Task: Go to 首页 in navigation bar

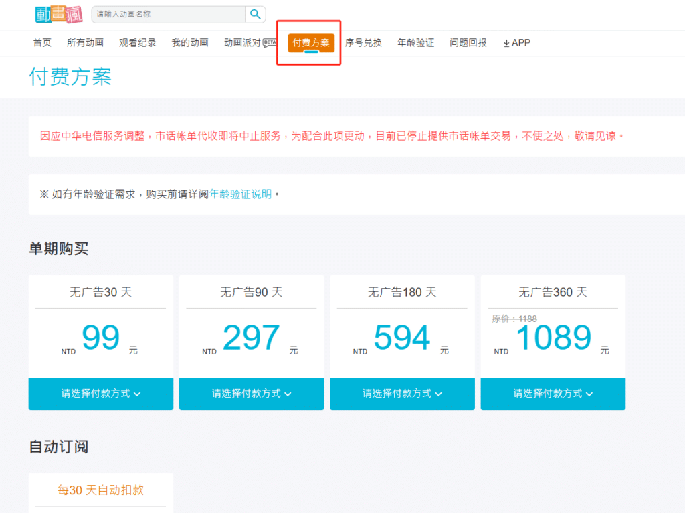Action: 42,43
